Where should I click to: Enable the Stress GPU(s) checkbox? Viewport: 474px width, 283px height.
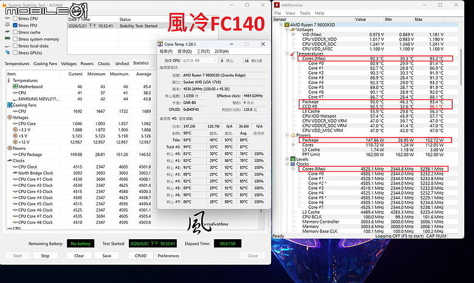coord(15,53)
